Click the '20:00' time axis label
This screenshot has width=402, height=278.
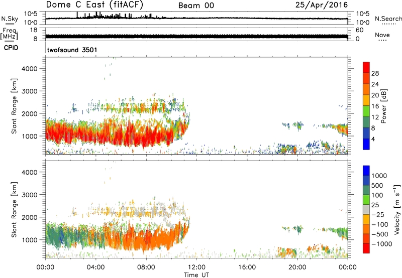[x=297, y=267]
